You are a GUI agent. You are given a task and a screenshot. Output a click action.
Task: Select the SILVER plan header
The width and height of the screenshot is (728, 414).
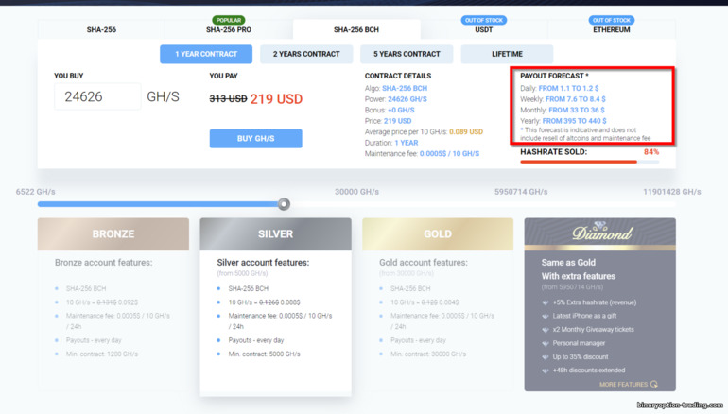point(276,234)
